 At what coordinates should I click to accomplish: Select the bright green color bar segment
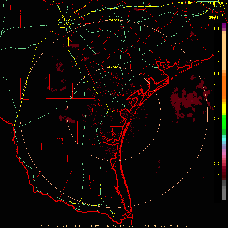pyautogui.click(x=224, y=122)
